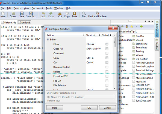Image resolution: width=162 pixels, height=114 pixels.
Task: Toggle Global checkbox for Close action
Action: (107, 44)
